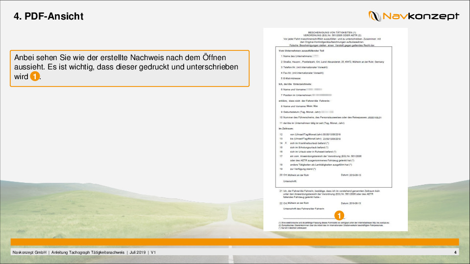Click slide page number 4
The height and width of the screenshot is (264, 470).
point(455,252)
